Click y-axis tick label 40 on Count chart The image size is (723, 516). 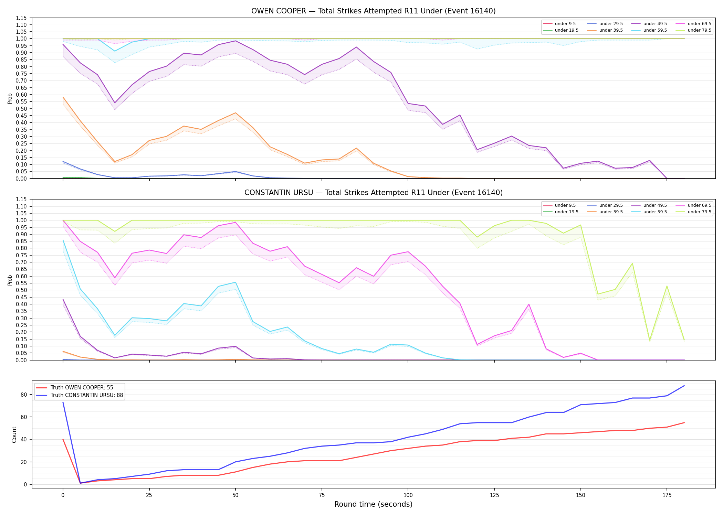tap(24, 439)
